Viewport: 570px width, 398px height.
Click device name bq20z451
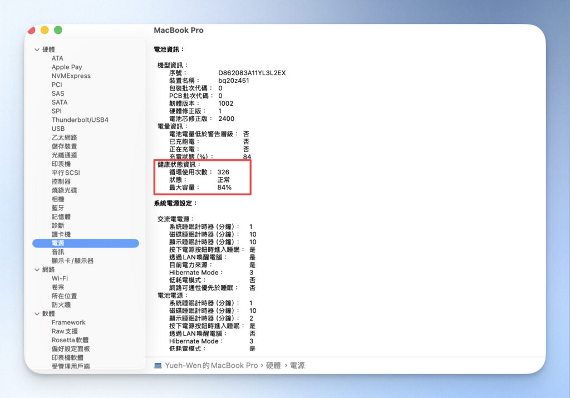(234, 80)
